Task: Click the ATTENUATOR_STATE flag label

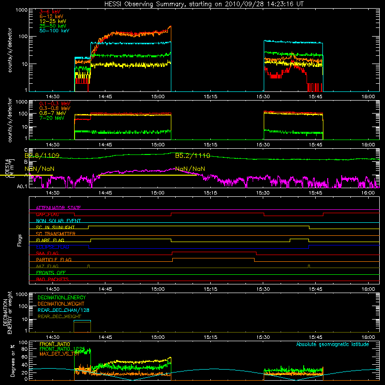Action: 58,208
